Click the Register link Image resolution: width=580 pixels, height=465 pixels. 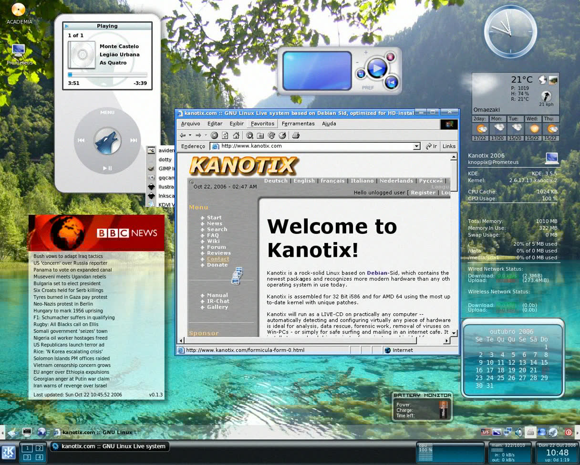(x=423, y=192)
